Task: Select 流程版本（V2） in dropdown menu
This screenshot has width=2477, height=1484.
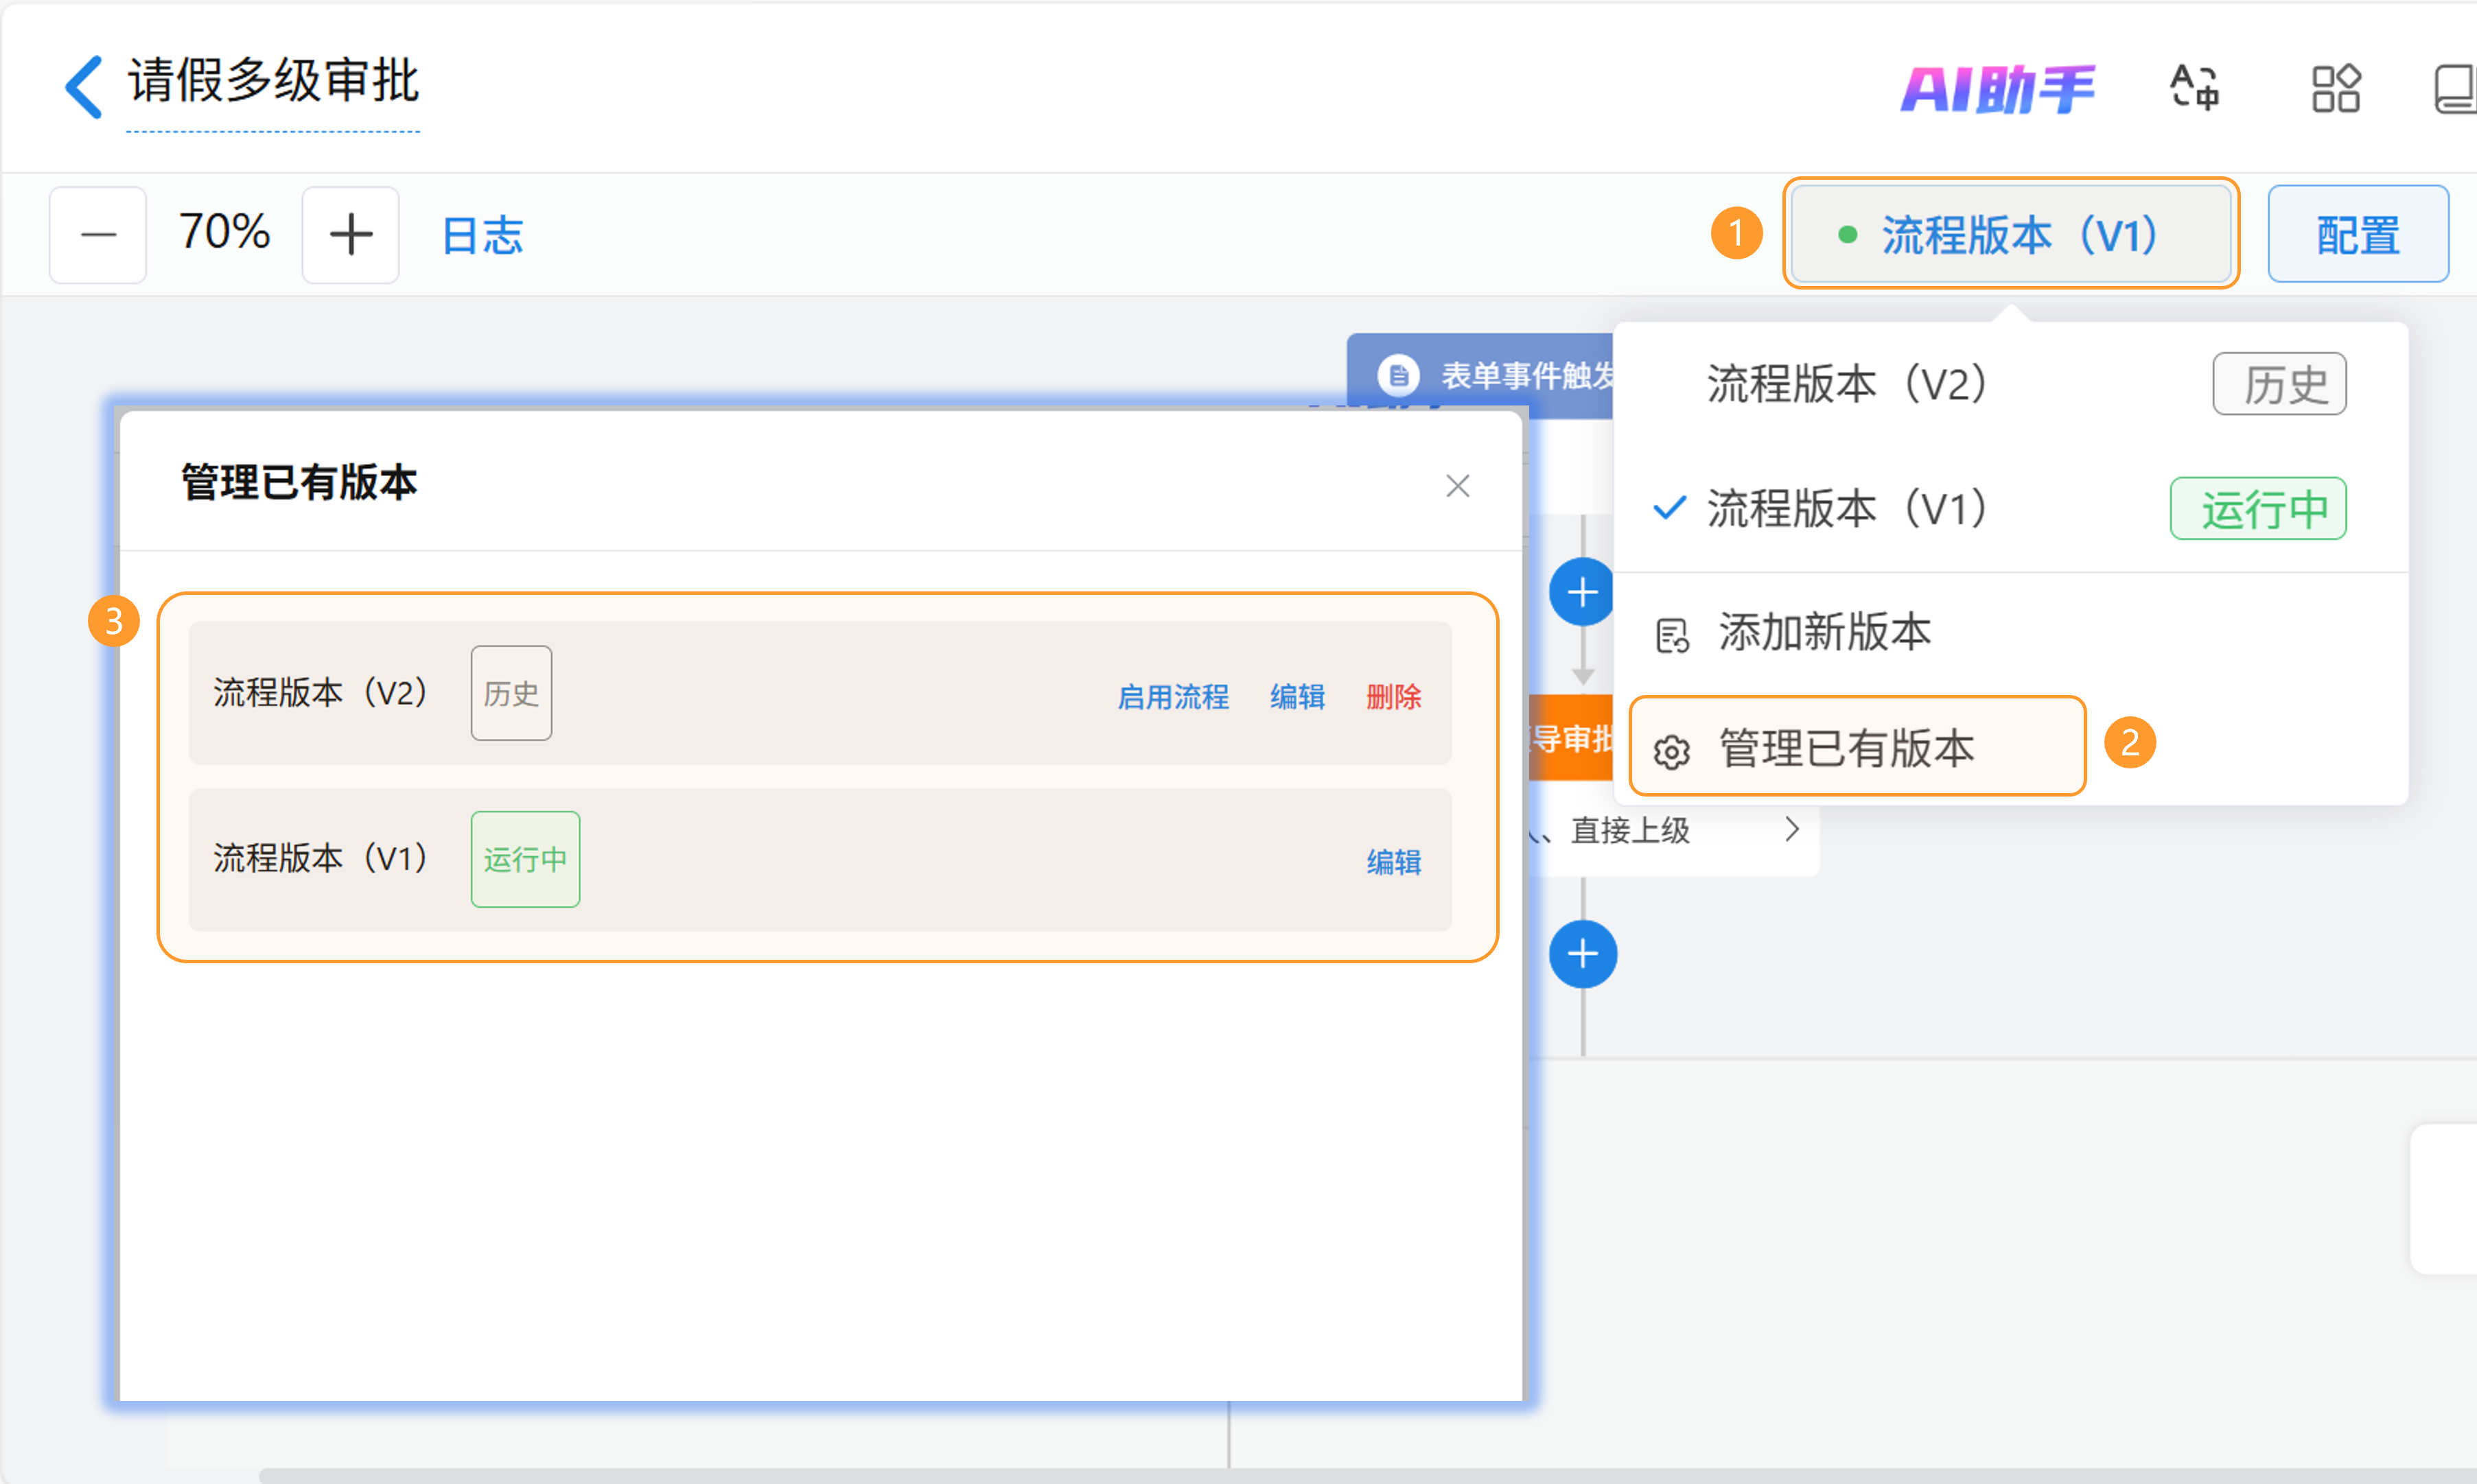Action: click(1846, 384)
